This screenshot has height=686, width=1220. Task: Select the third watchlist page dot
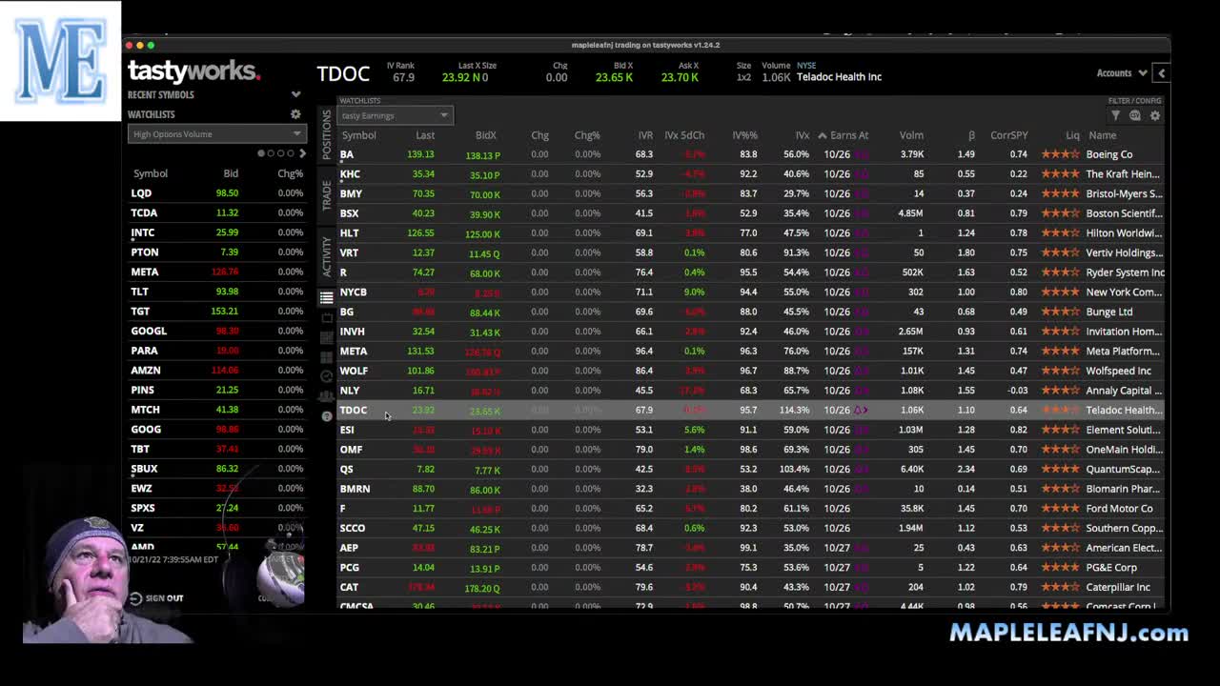[281, 153]
